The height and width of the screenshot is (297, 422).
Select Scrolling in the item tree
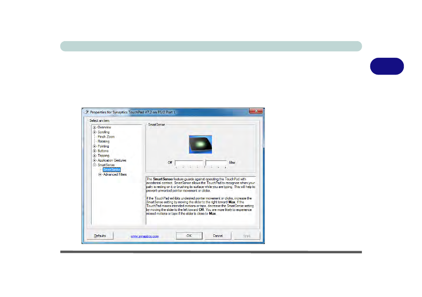coord(104,132)
